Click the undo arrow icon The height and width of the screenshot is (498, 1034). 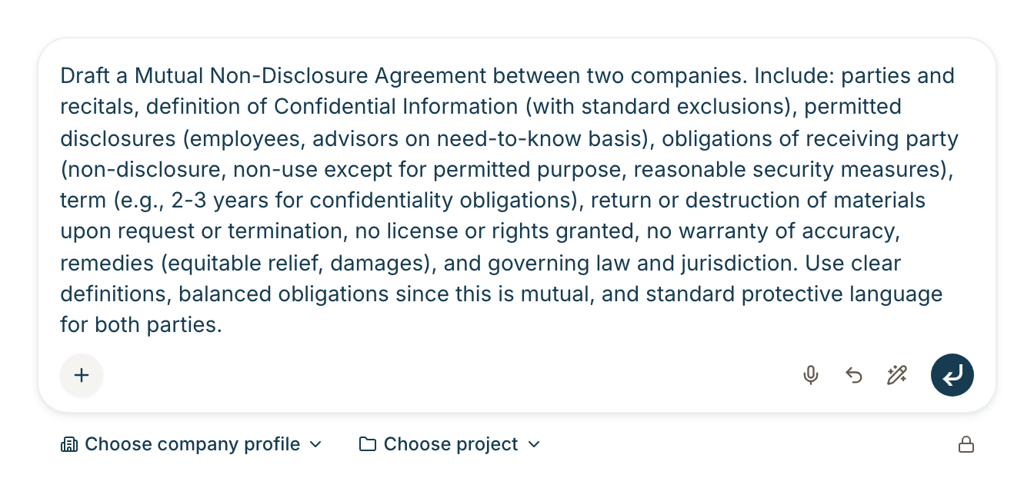click(854, 375)
